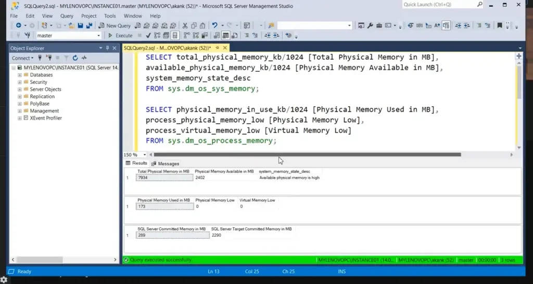Toggle pin on SQLQuery2.sql tab
Viewport: 533px width, 284px height.
tap(217, 48)
